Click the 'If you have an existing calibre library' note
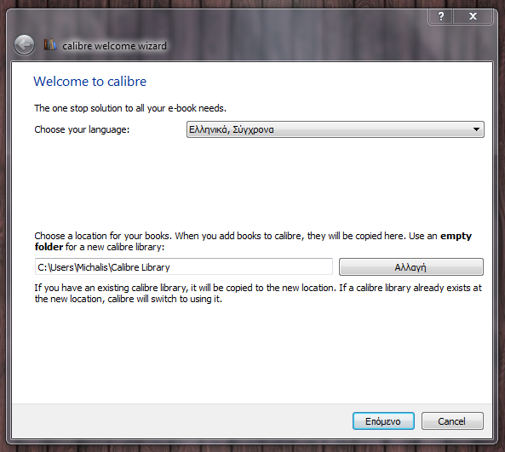This screenshot has width=505, height=452. tap(258, 294)
